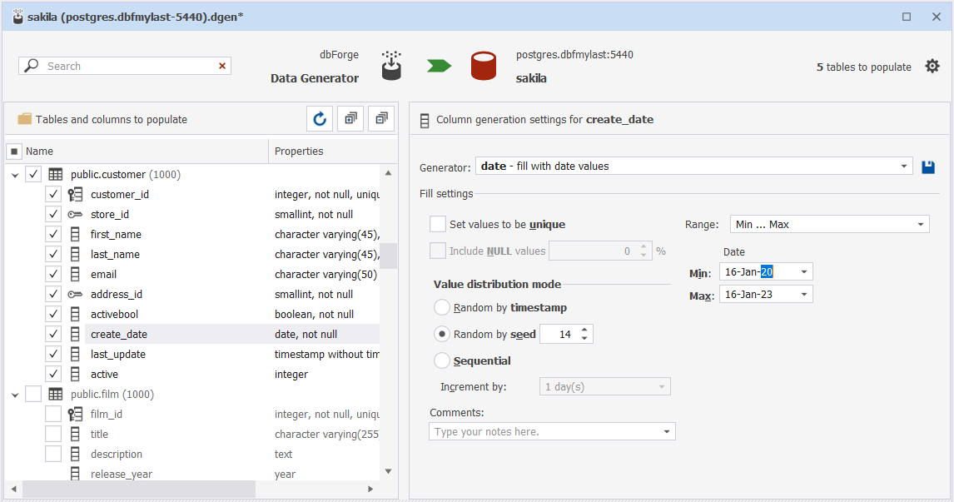The height and width of the screenshot is (502, 954).
Task: Click the expand all tables icon
Action: click(350, 119)
